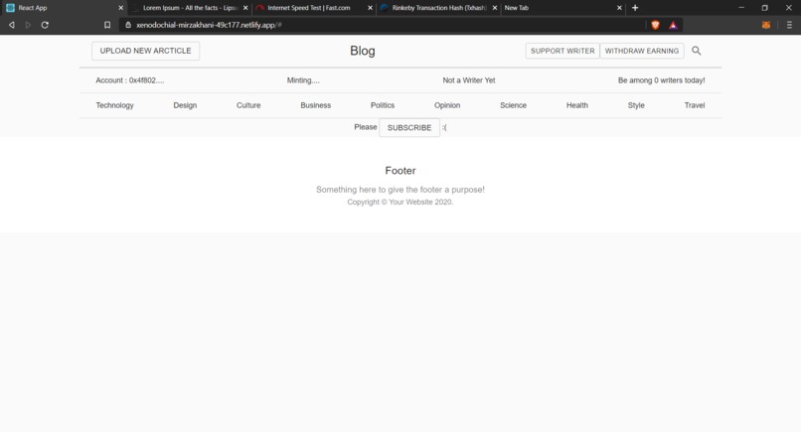Viewport: 801px width, 432px height.
Task: Open the MetaMask fox extension
Action: (x=766, y=25)
